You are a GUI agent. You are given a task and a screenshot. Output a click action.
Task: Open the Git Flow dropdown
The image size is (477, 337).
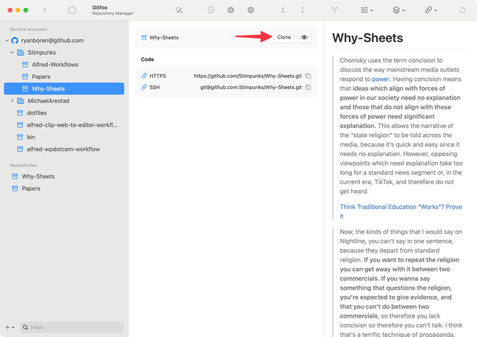[x=367, y=10]
